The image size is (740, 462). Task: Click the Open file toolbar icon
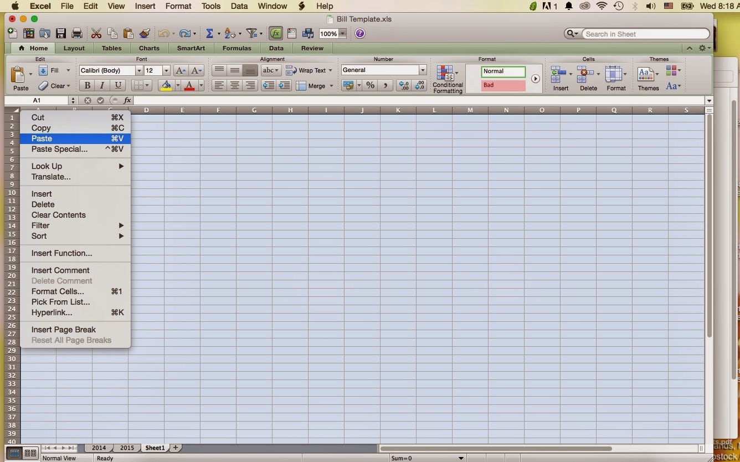pyautogui.click(x=45, y=34)
